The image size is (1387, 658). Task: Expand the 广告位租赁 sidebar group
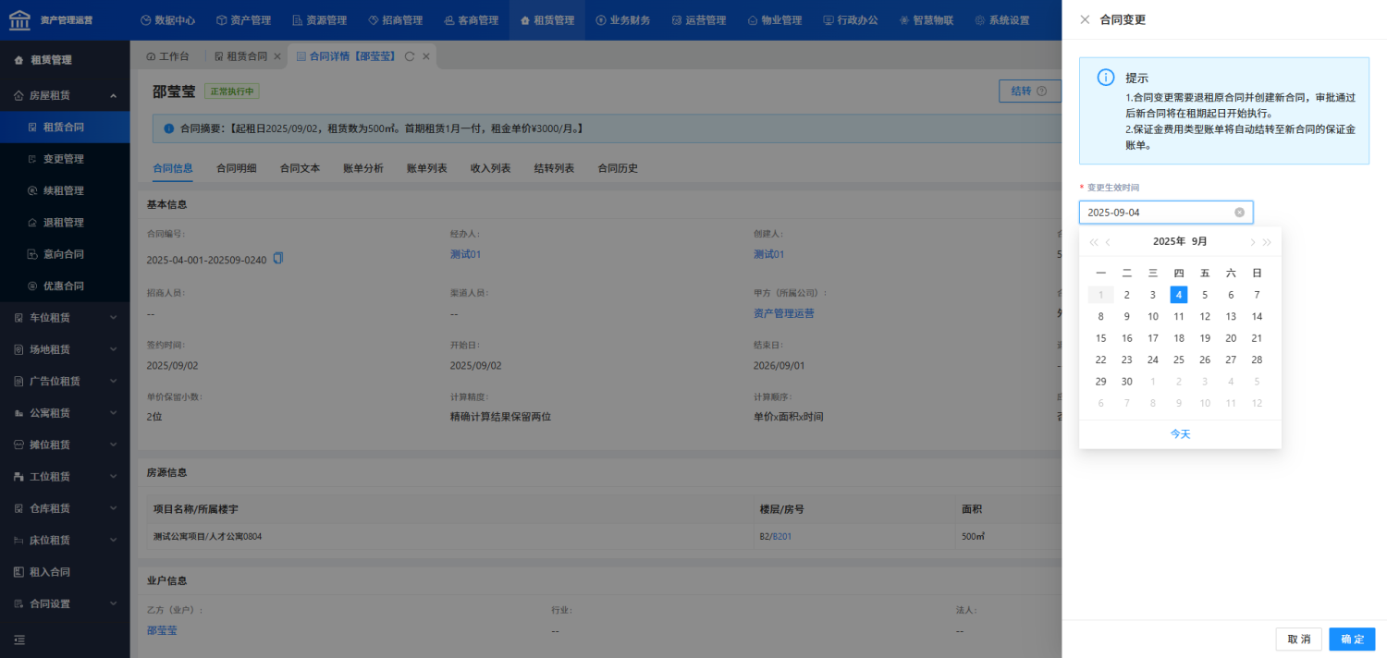65,381
